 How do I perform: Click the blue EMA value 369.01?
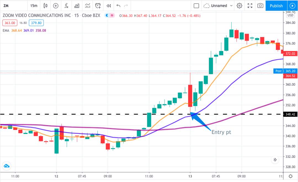click(28, 30)
